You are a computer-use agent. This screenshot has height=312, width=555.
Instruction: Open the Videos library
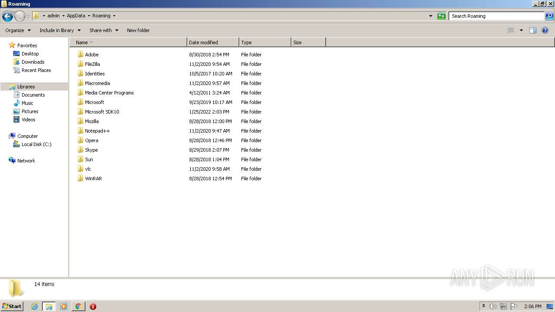pos(29,120)
